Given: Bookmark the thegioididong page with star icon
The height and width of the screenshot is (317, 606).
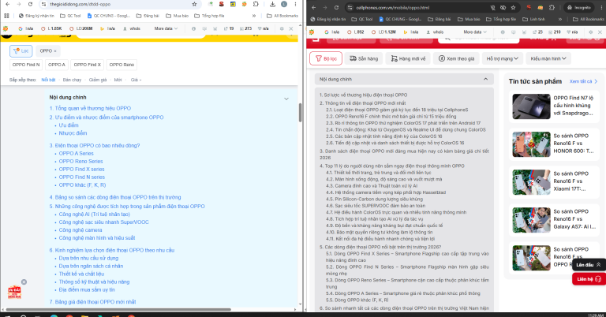Looking at the screenshot, I should point(194,4).
